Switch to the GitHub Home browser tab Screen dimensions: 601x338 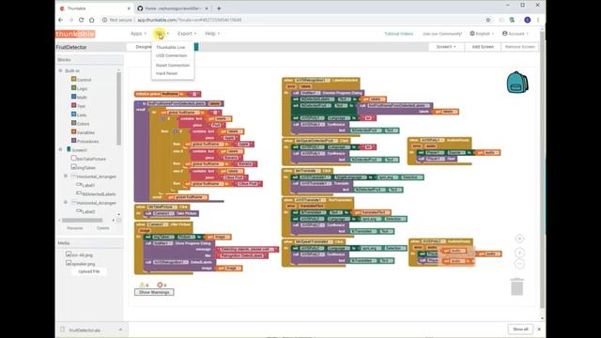pos(173,8)
